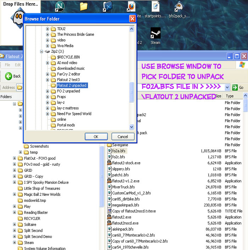This screenshot has width=248, height=250.
Task: Select flatout2-stock.exe application file
Action: tap(126, 163)
